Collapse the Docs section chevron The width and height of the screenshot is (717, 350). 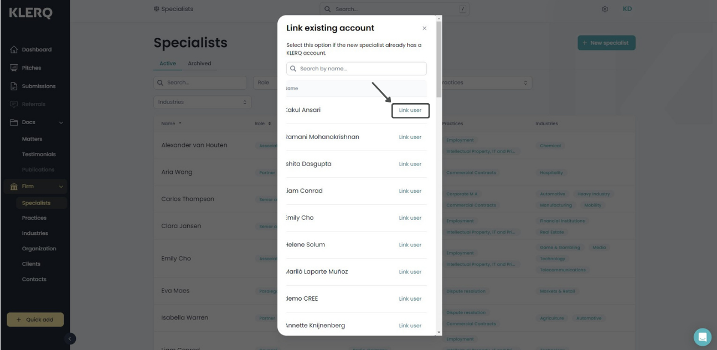pyautogui.click(x=61, y=122)
